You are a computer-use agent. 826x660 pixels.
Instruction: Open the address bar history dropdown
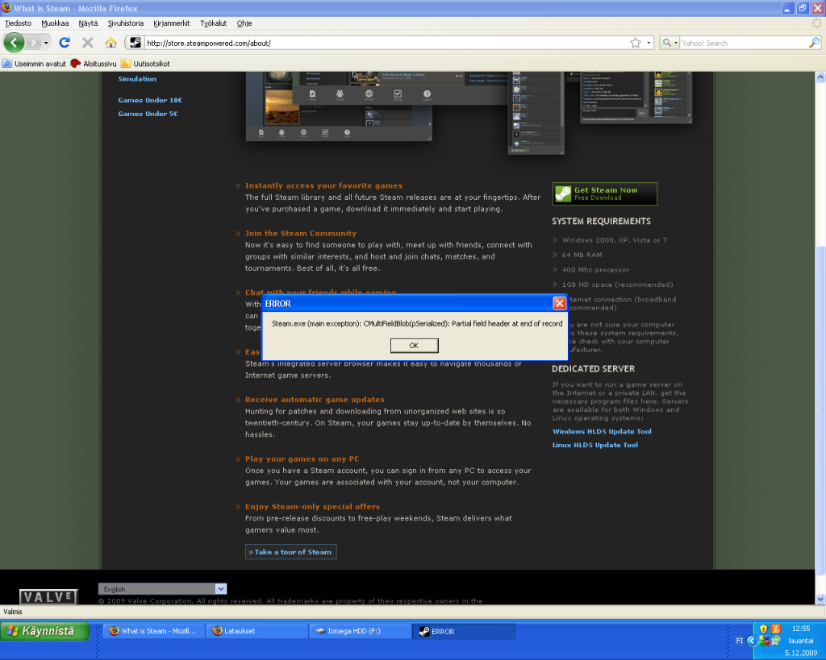point(649,44)
